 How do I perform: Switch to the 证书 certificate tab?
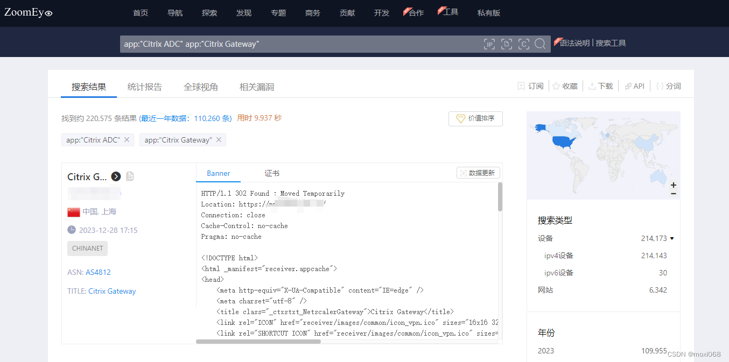[x=272, y=173]
